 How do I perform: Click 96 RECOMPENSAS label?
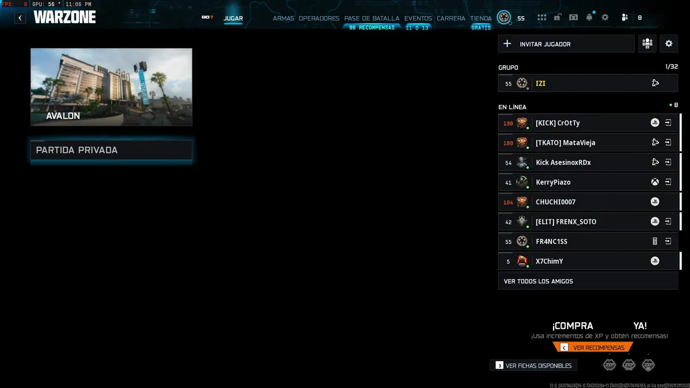[x=372, y=27]
